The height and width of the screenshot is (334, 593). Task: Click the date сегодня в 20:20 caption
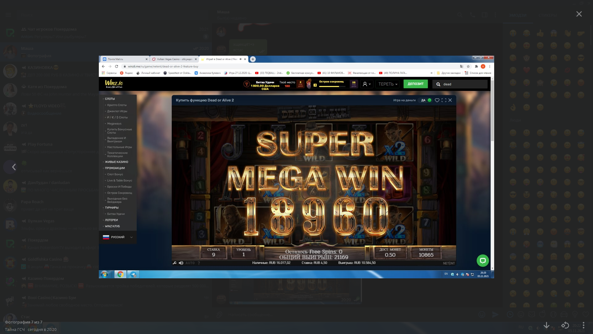tap(42, 329)
